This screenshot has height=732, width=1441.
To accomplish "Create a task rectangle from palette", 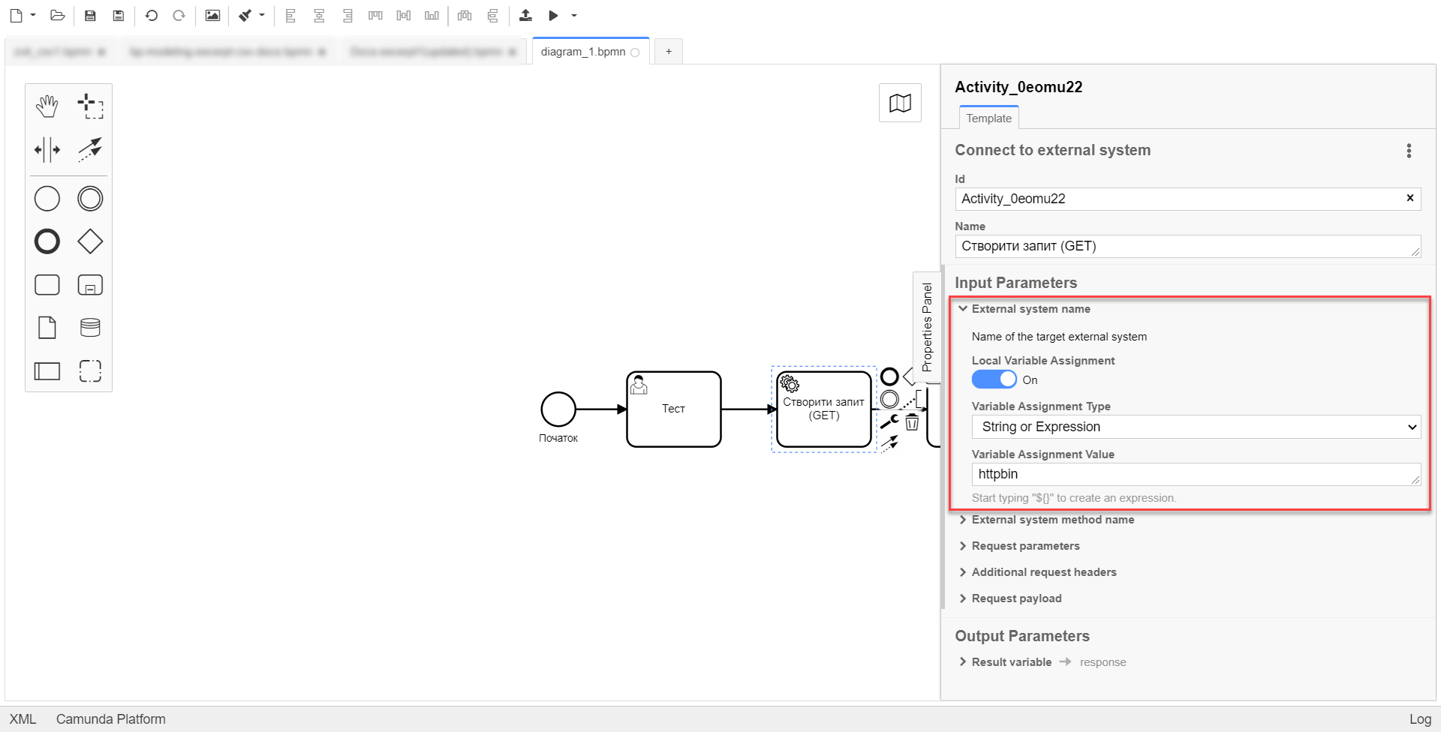I will (47, 285).
